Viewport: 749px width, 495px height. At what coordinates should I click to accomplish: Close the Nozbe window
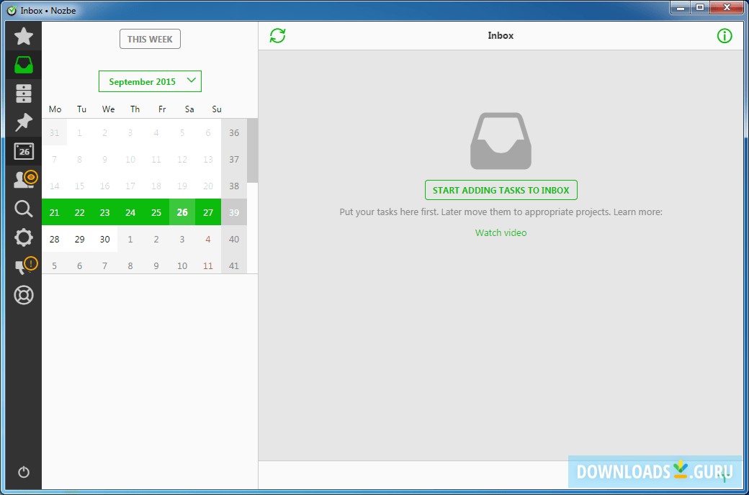pos(727,8)
